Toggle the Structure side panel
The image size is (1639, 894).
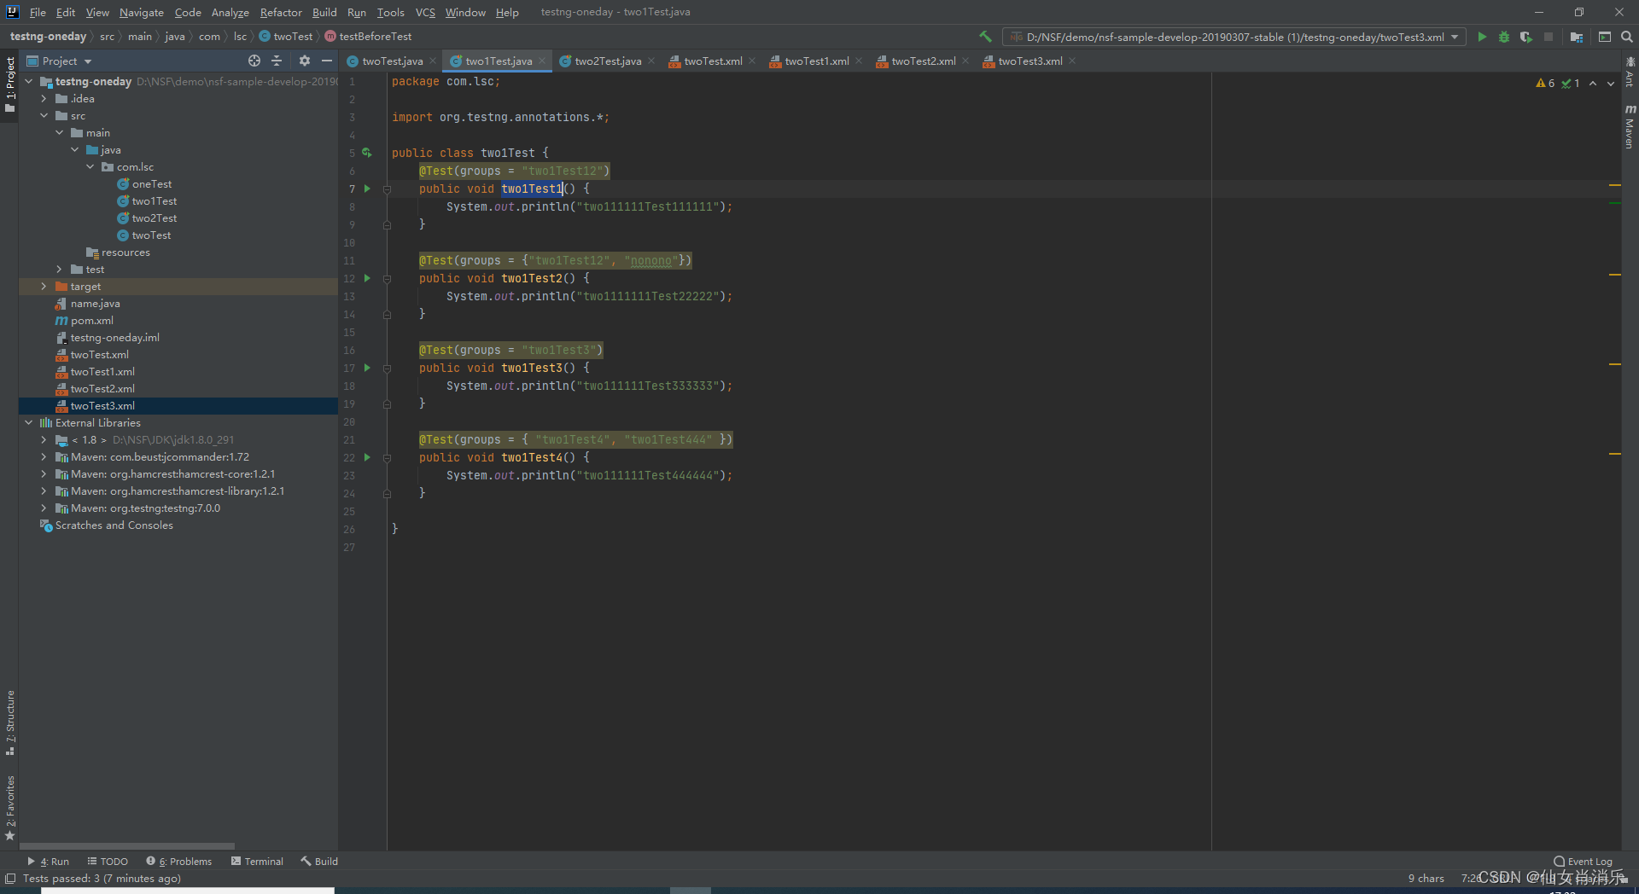9,722
